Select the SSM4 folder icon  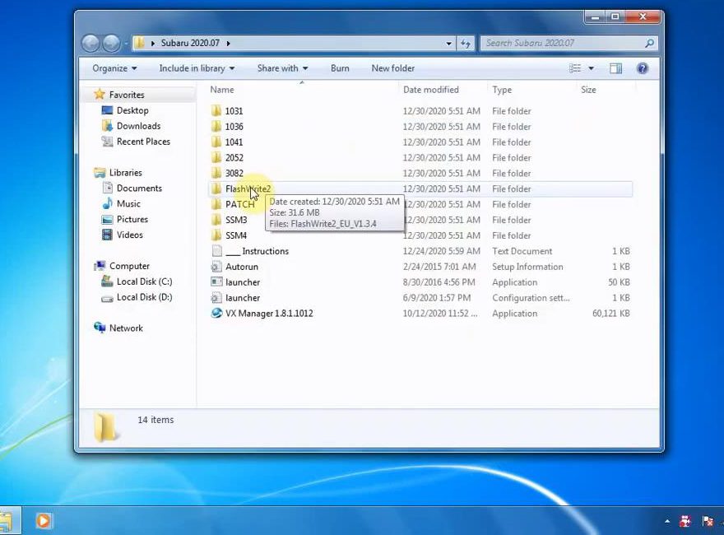pyautogui.click(x=216, y=235)
